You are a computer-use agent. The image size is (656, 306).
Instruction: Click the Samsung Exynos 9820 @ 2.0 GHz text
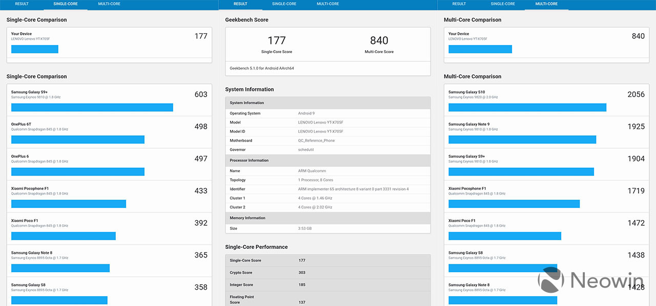[x=473, y=97]
